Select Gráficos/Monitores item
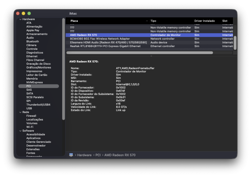 click(x=39, y=67)
